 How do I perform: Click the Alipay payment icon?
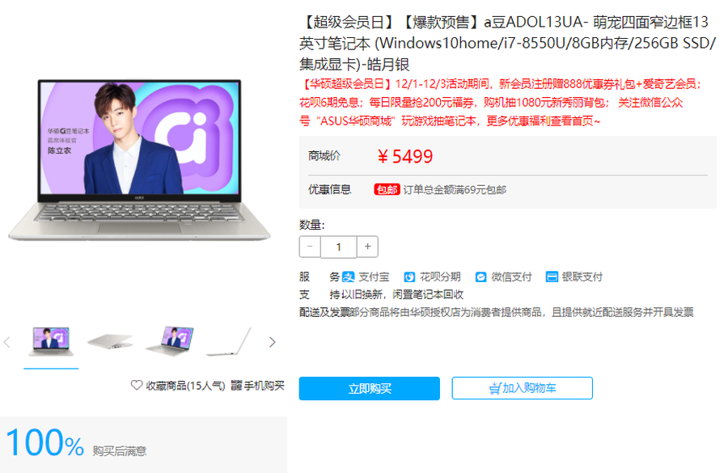click(x=348, y=277)
